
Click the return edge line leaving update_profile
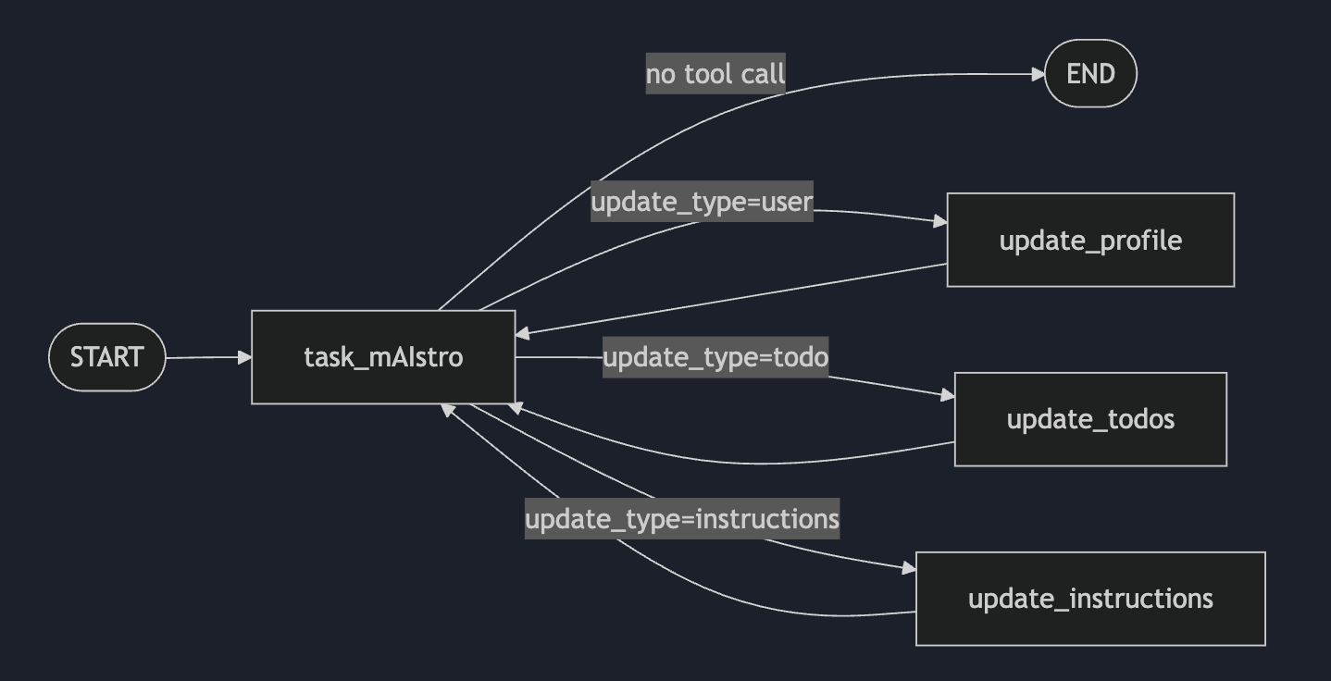coord(740,299)
